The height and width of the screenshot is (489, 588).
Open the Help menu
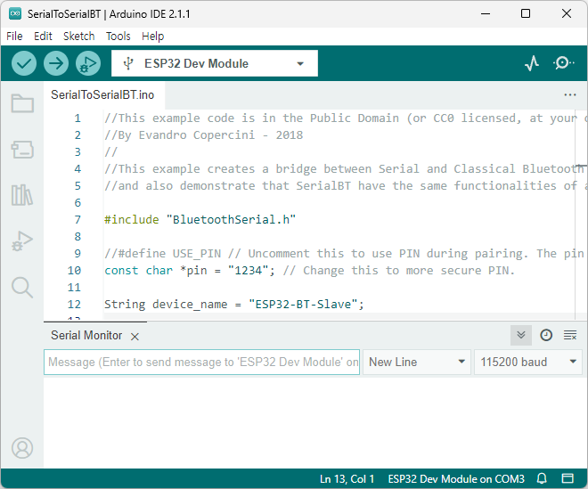pos(152,37)
